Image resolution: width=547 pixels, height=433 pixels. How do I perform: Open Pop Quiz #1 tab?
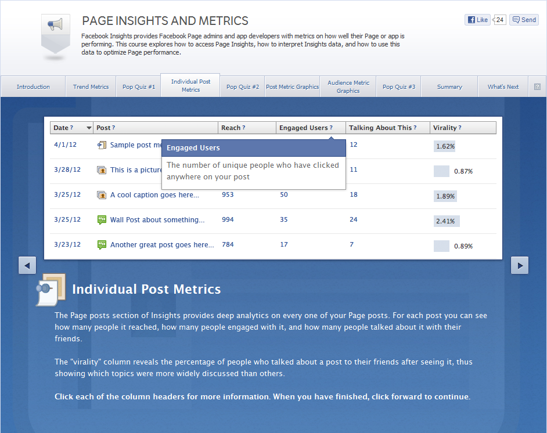[x=139, y=87]
